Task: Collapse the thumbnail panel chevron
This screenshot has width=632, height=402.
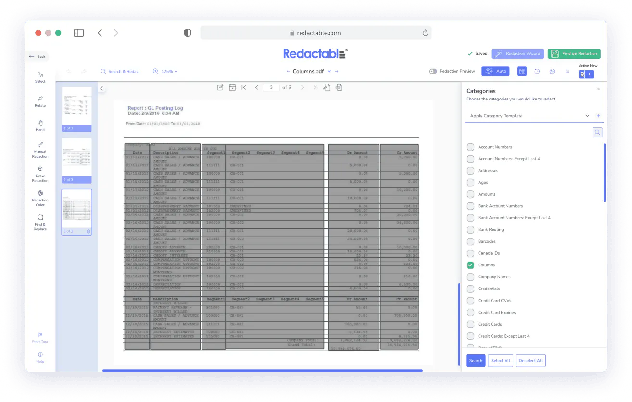Action: tap(101, 88)
